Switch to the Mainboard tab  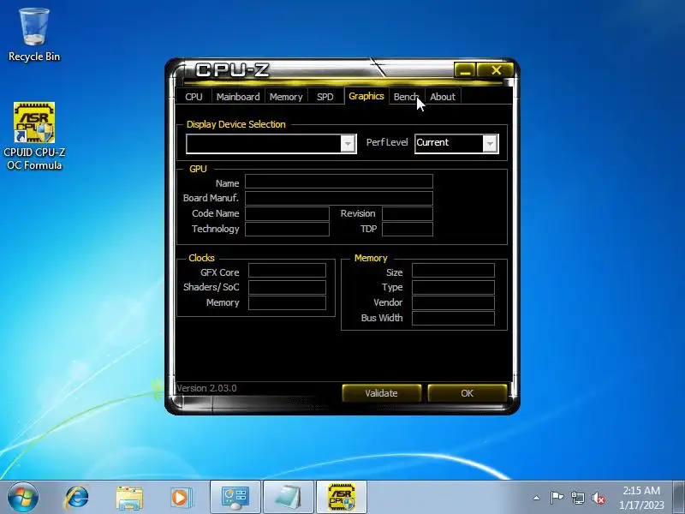[x=238, y=97]
